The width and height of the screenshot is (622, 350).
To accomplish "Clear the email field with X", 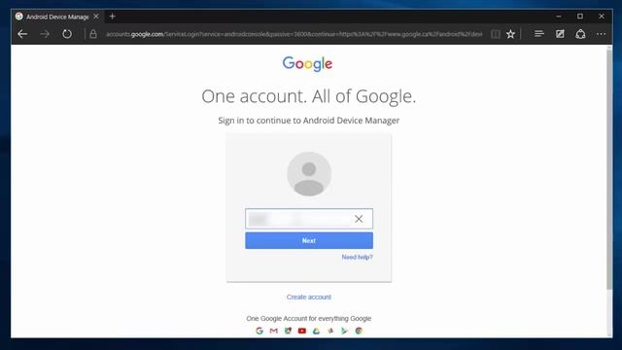I will pyautogui.click(x=359, y=219).
